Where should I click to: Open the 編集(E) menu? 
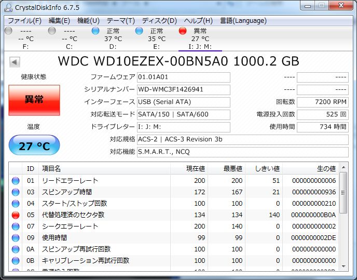tap(59, 21)
